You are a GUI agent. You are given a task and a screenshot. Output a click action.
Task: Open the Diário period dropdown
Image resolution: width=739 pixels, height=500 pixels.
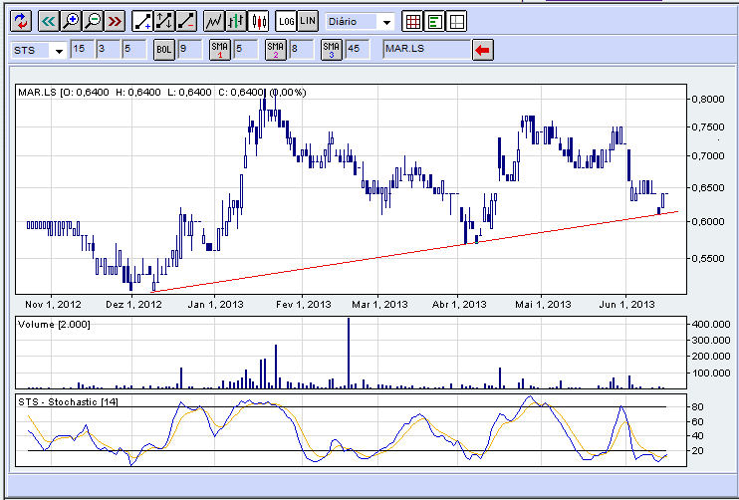[x=360, y=22]
